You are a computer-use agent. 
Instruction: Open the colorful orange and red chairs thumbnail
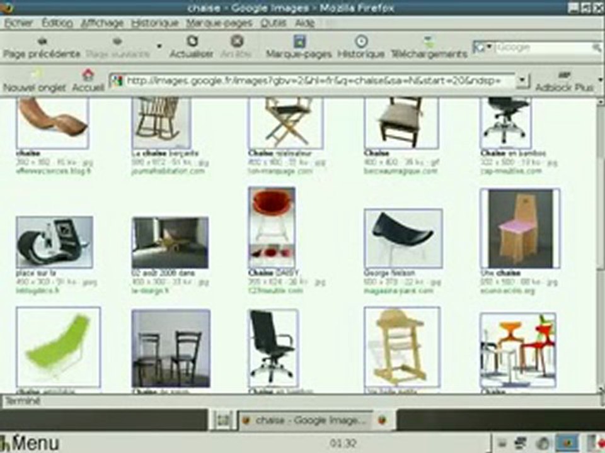(518, 350)
